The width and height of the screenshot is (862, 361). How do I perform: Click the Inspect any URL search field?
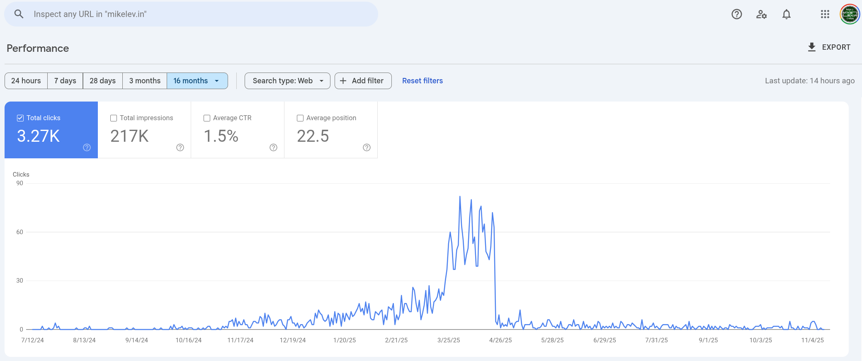click(191, 14)
